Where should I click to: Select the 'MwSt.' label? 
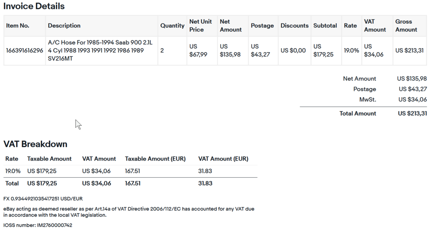(368, 100)
